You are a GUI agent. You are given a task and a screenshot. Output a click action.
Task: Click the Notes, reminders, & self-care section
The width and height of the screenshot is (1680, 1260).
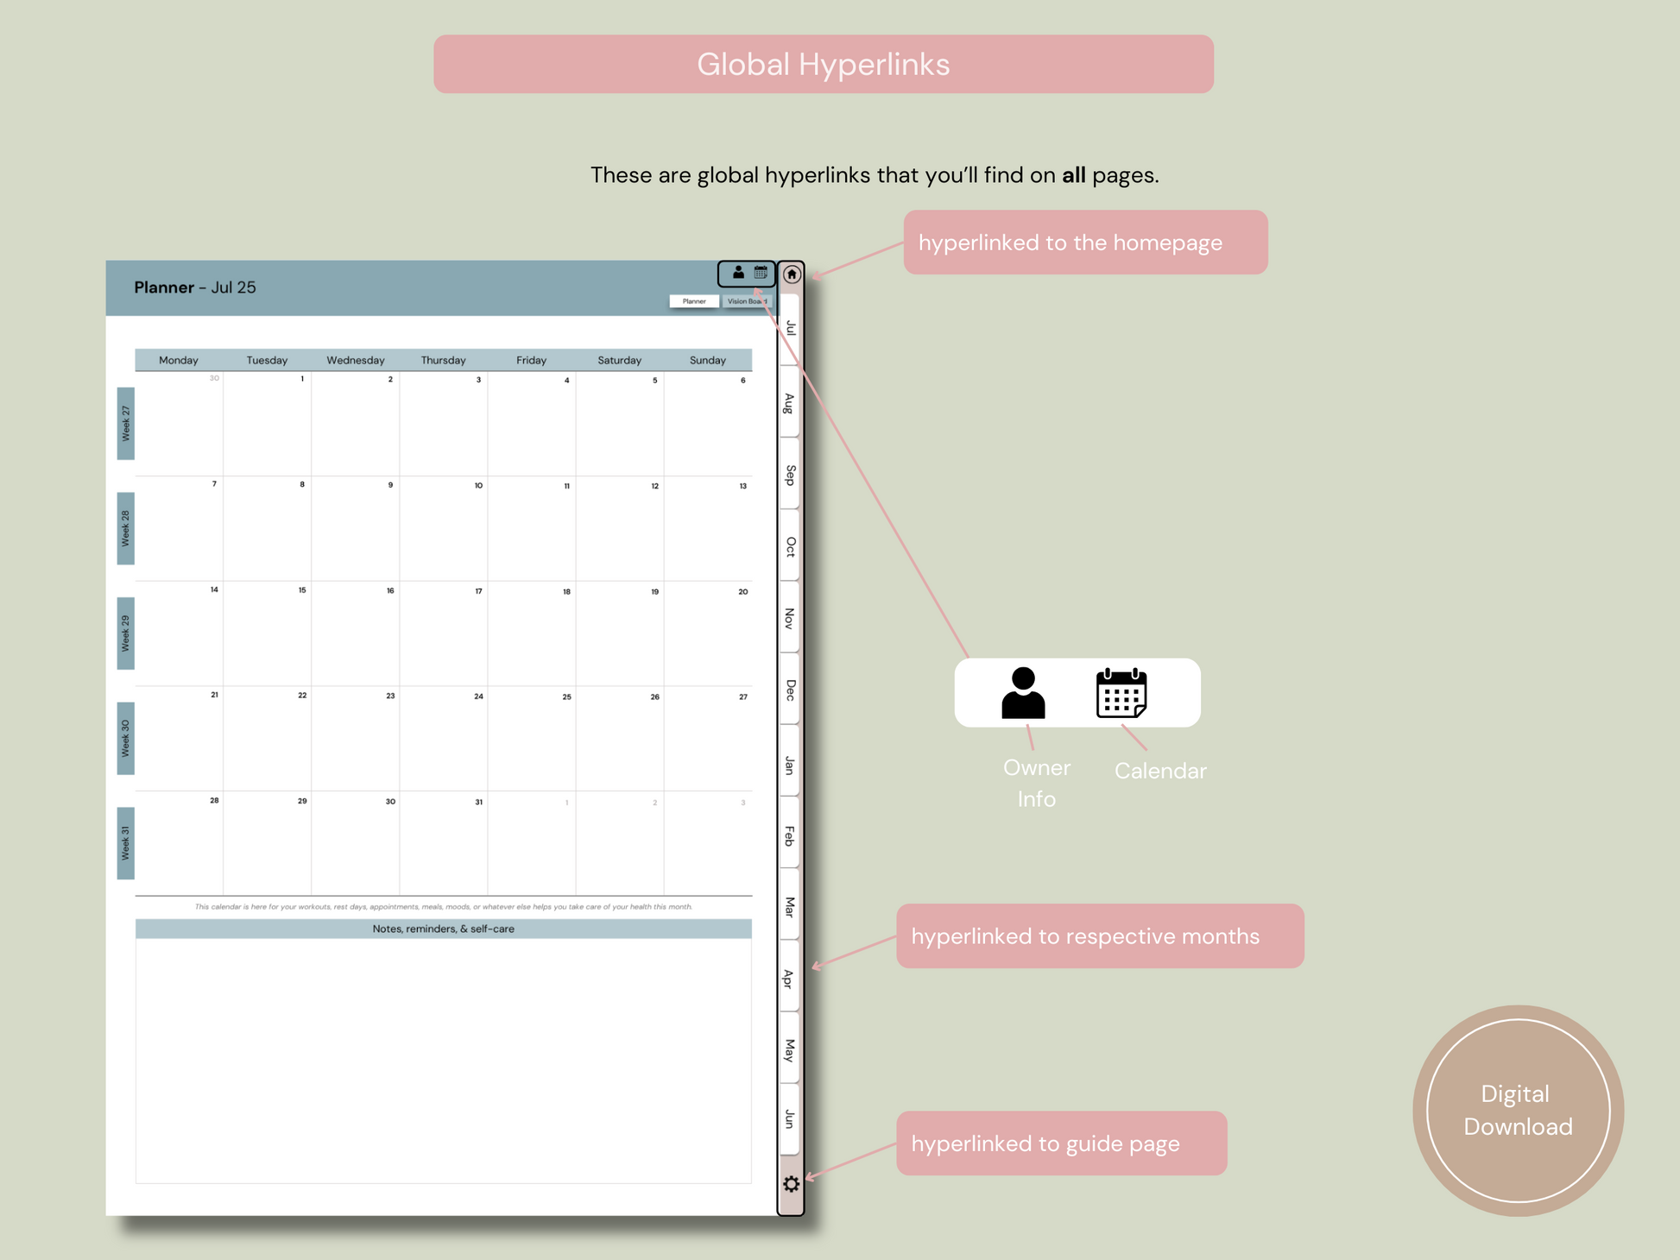(444, 929)
